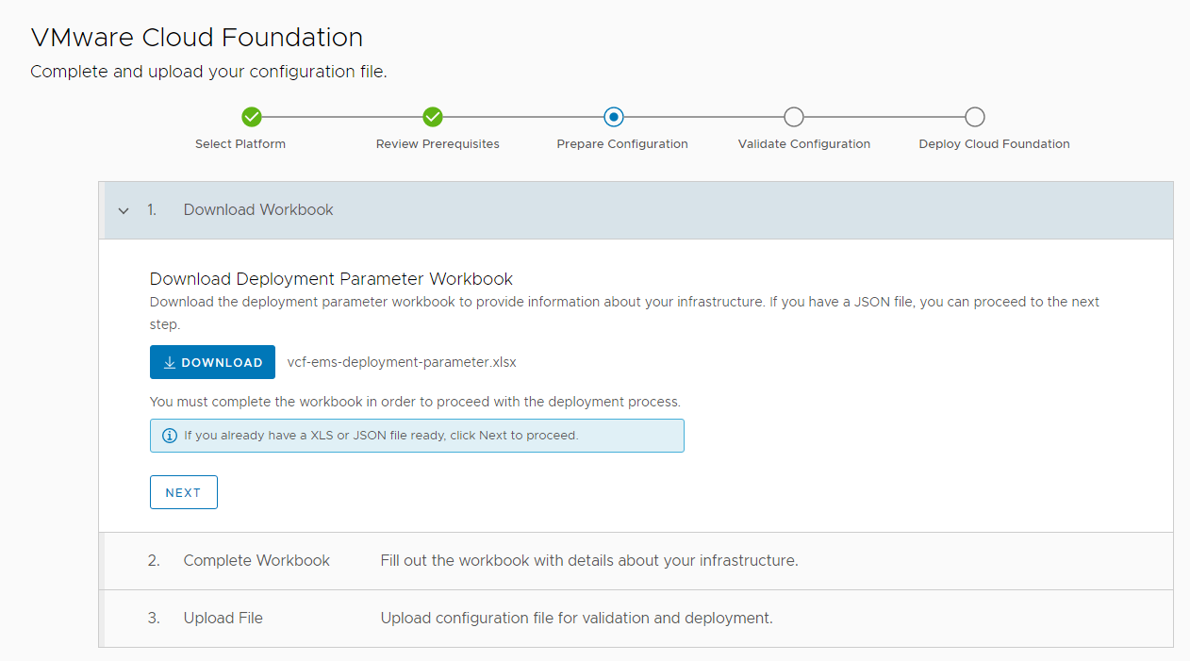Click 'Fill out the workbook' description text
1190x661 pixels.
[589, 560]
